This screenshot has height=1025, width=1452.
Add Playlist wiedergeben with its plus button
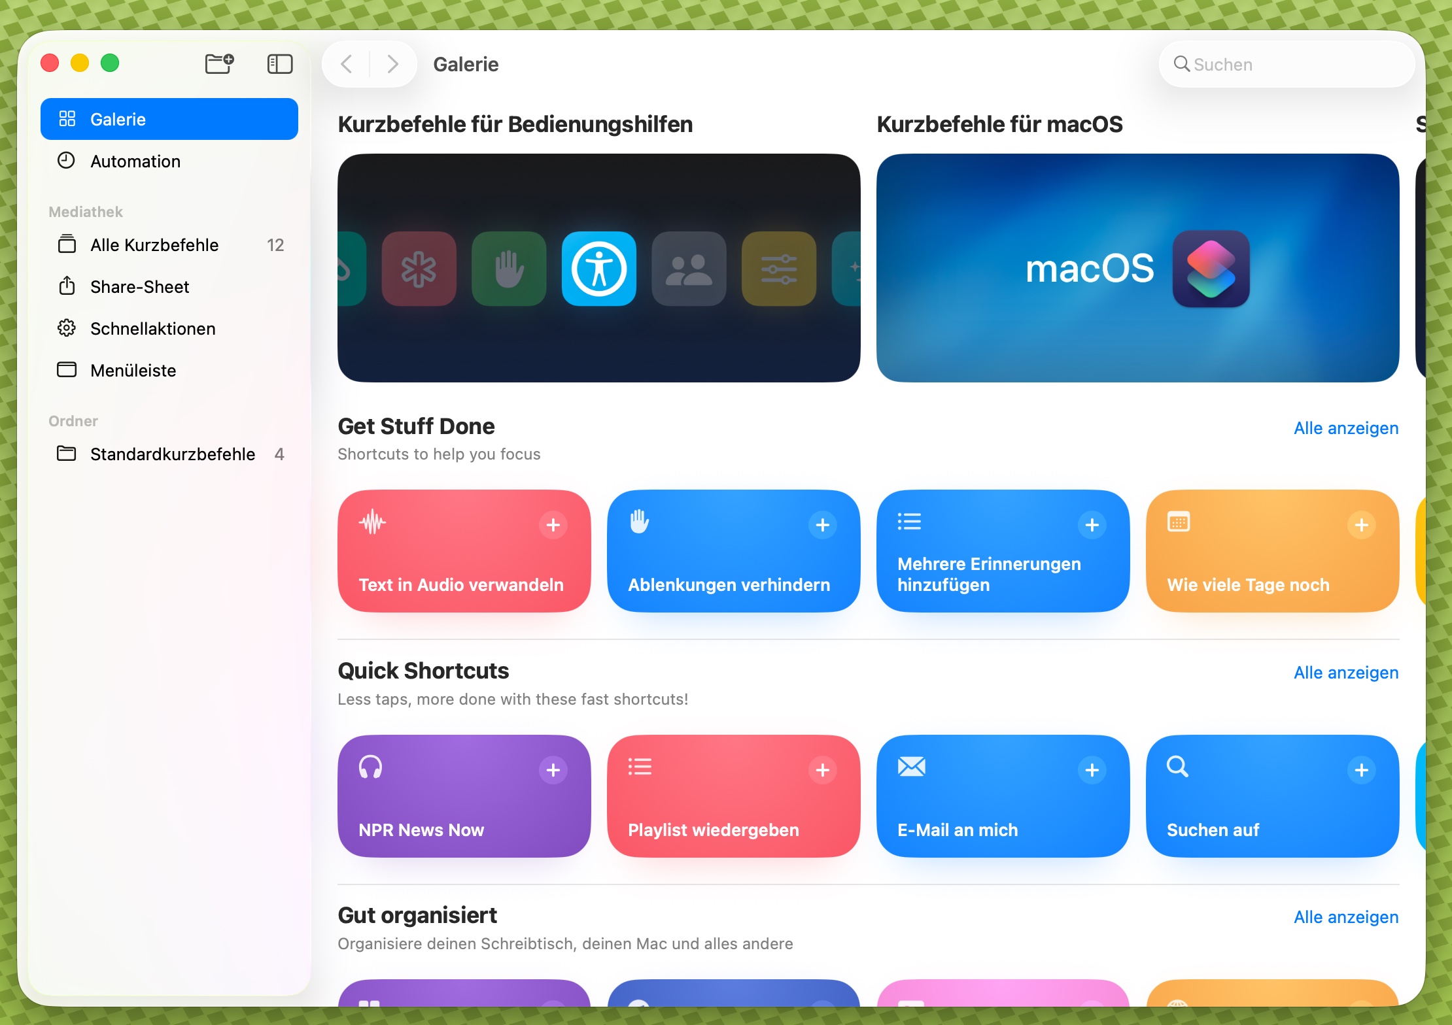coord(823,770)
